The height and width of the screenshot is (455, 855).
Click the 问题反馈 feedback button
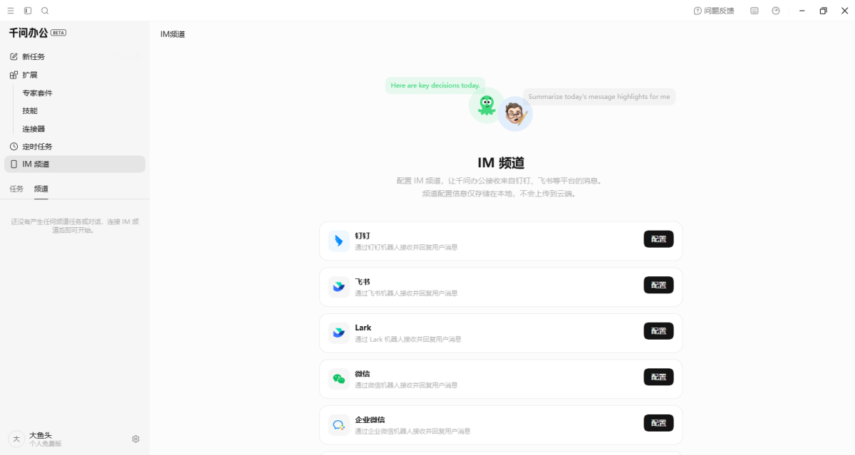click(714, 11)
